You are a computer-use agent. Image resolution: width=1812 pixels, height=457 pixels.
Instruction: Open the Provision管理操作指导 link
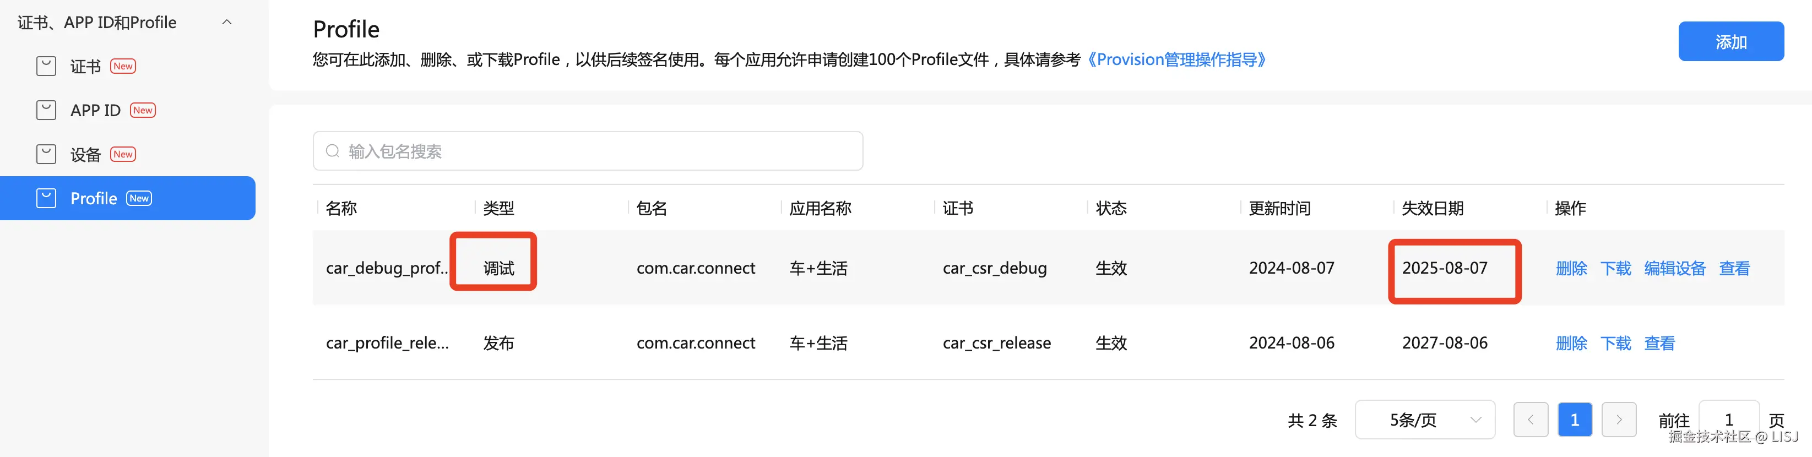tap(1177, 60)
